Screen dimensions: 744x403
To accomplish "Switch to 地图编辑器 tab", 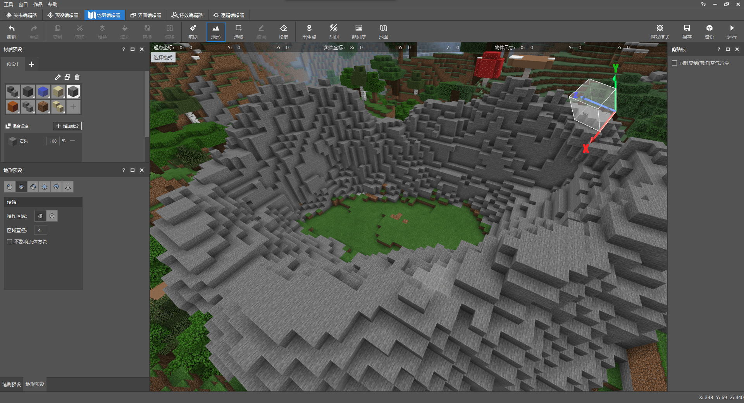I will pyautogui.click(x=105, y=15).
